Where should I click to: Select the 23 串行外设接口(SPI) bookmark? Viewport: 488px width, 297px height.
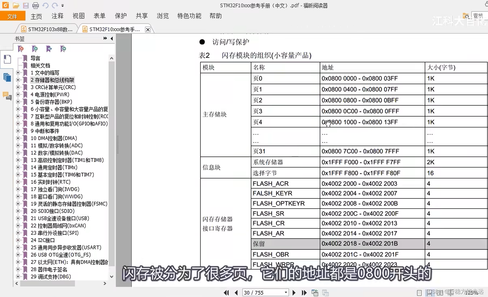(x=55, y=233)
